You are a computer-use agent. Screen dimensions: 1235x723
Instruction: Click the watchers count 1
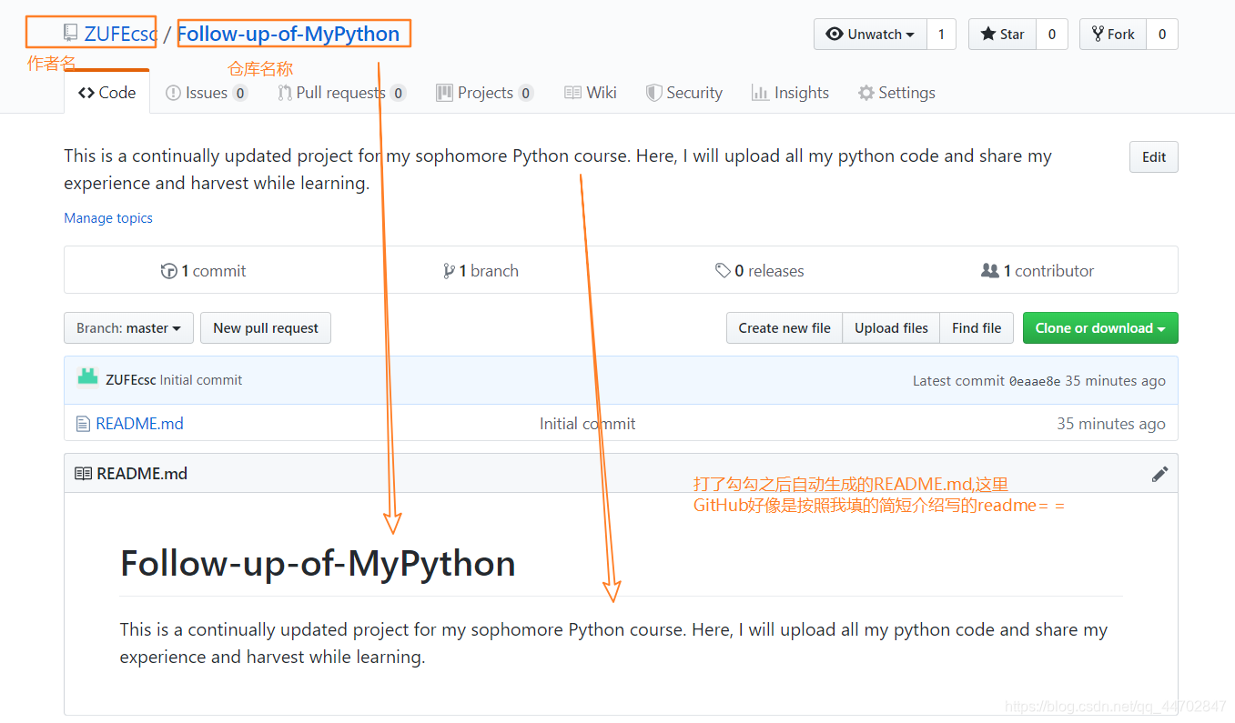coord(941,35)
